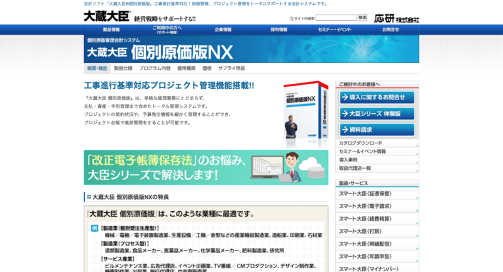Click the 大蔵大臣 logo at top left

click(107, 16)
